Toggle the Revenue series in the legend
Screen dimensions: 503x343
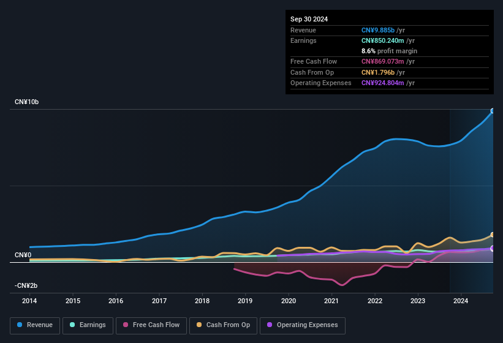tap(35, 325)
